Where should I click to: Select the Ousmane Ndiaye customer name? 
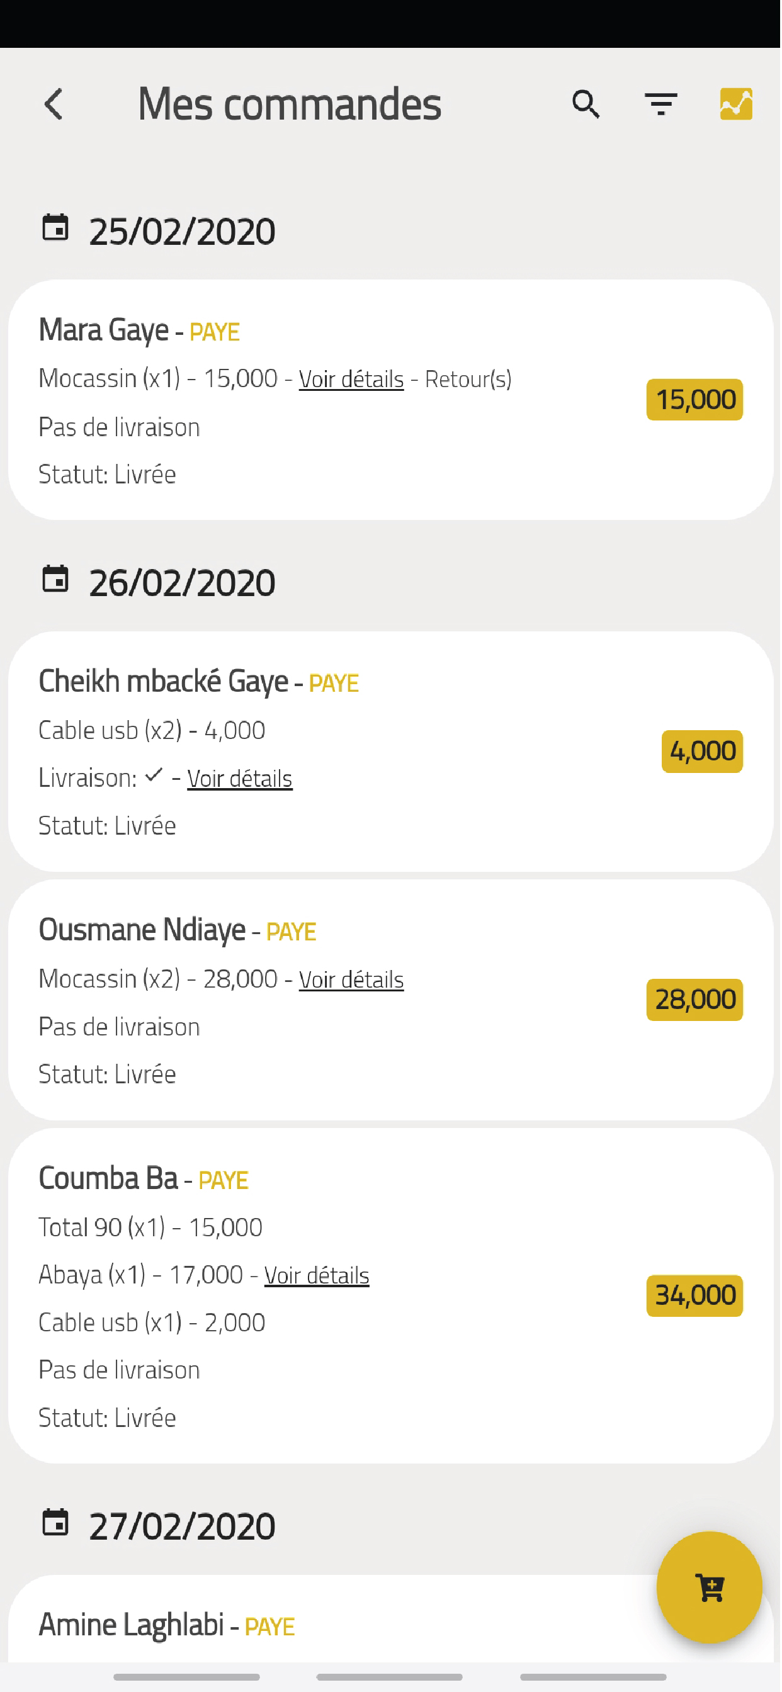tap(142, 931)
